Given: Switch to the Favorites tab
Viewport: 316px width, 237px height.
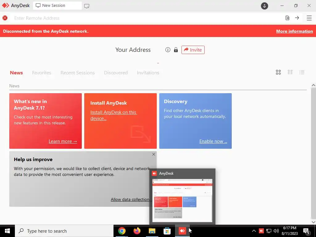Looking at the screenshot, I should tap(42, 73).
